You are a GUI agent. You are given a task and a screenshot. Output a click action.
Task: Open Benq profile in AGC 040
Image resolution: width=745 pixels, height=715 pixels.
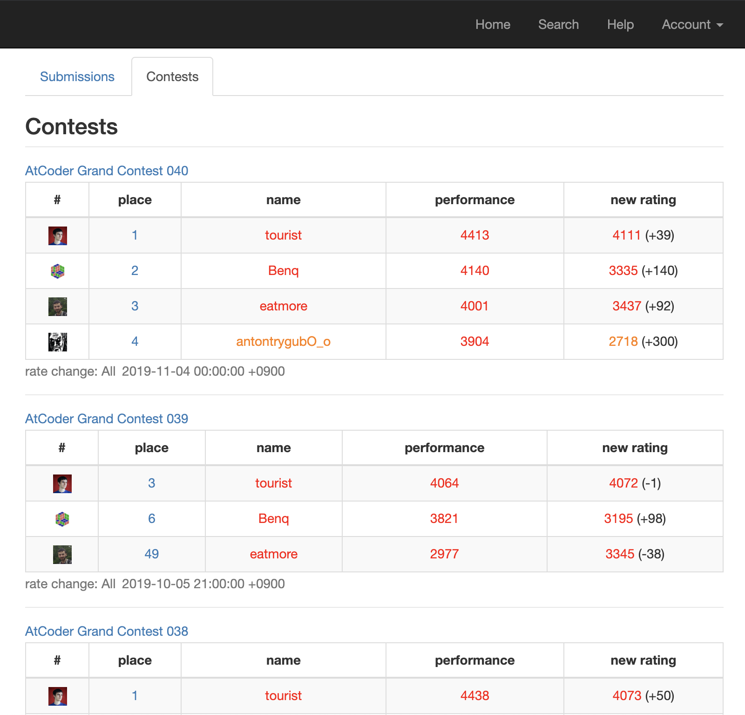pos(283,270)
